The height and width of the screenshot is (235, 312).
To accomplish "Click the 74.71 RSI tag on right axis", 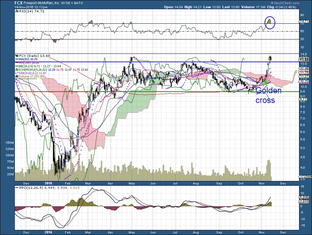I will point(304,21).
